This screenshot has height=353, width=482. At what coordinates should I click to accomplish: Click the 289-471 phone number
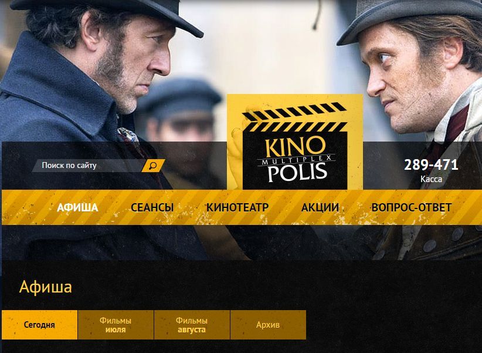431,165
